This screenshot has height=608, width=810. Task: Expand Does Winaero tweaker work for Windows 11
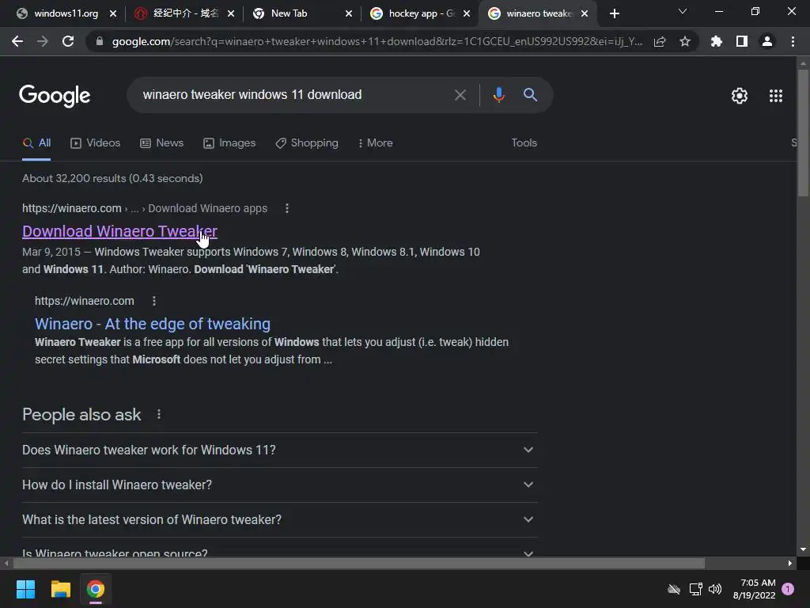[279, 450]
